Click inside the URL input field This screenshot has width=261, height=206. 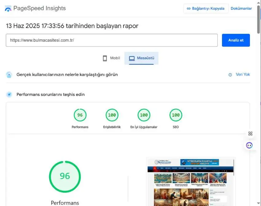click(111, 40)
